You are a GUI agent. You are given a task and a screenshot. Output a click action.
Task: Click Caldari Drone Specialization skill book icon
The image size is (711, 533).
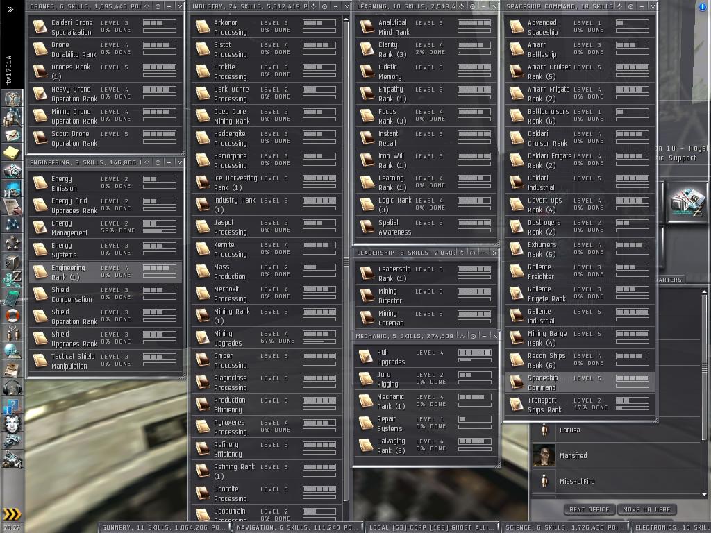(40, 27)
